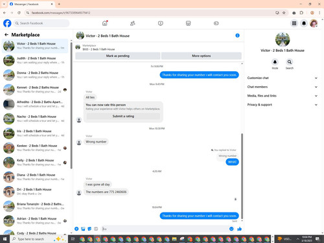324x243 pixels.
Task: Open Task View on the taskbar
Action: tap(73, 239)
